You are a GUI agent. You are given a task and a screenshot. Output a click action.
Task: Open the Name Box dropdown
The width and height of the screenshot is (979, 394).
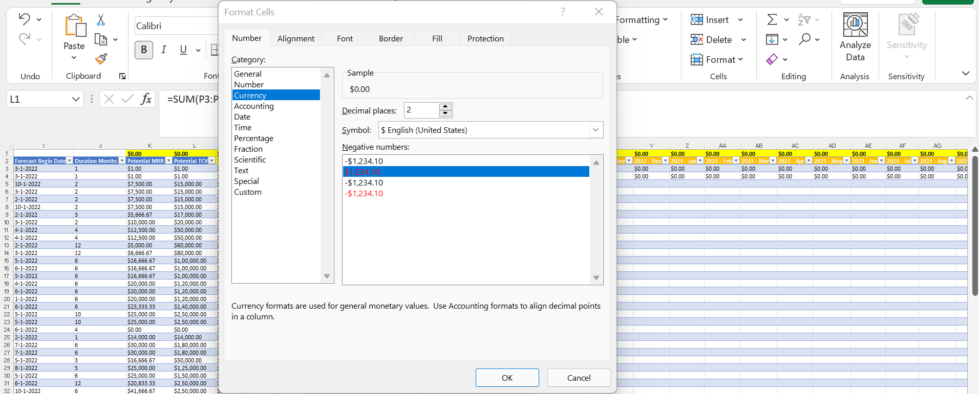76,99
